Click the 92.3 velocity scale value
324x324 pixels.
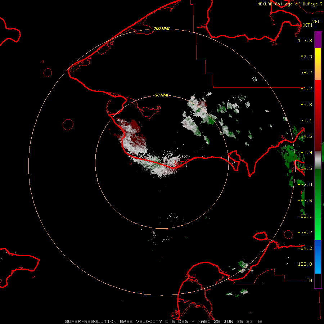[306, 57]
